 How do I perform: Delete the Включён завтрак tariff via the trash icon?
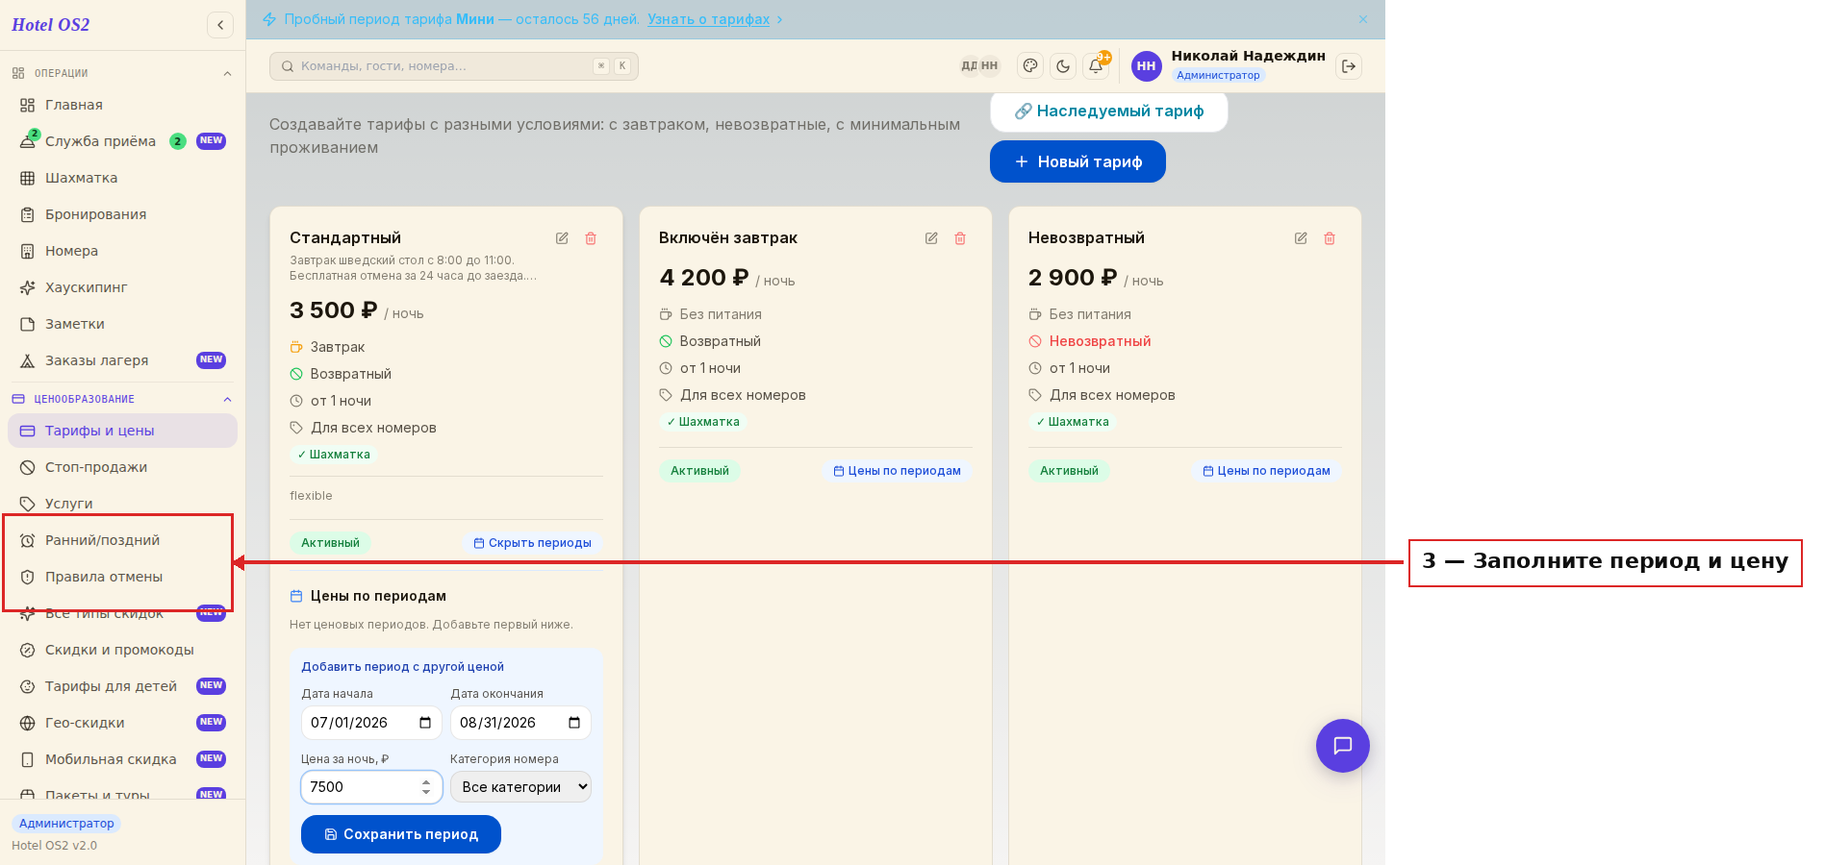[x=960, y=238]
